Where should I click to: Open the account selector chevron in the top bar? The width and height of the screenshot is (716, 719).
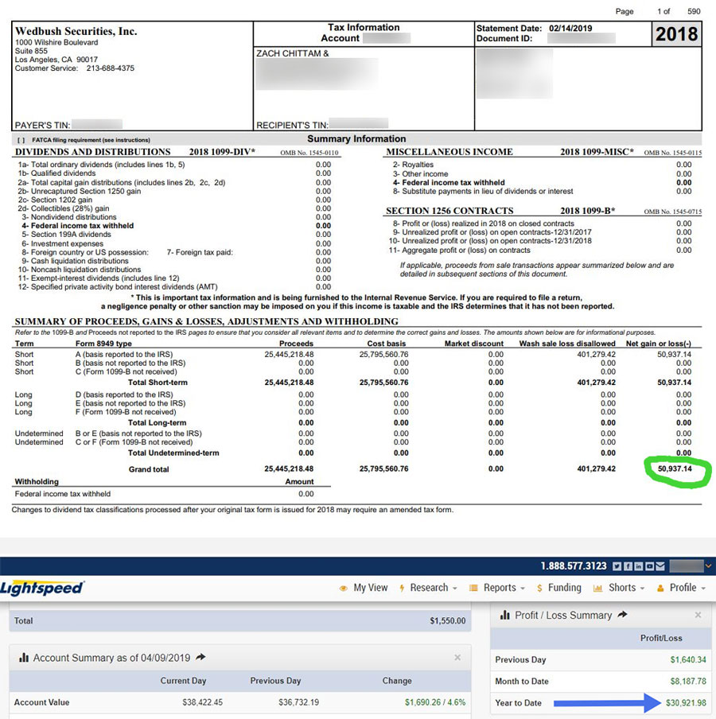(x=708, y=566)
